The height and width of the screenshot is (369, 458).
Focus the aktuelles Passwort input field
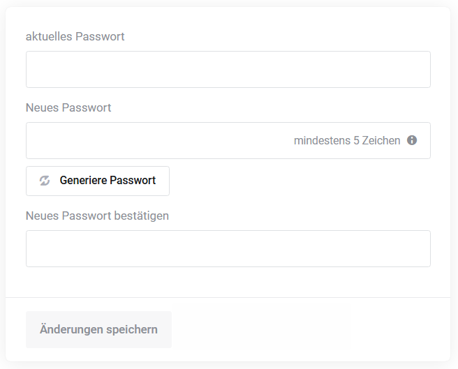228,69
